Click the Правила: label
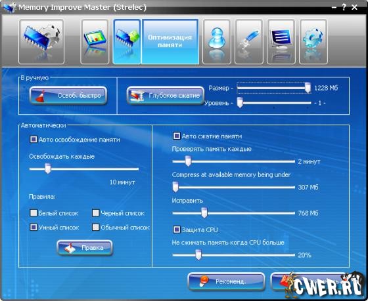Image resolution: width=368 pixels, height=301 pixels. click(x=42, y=196)
